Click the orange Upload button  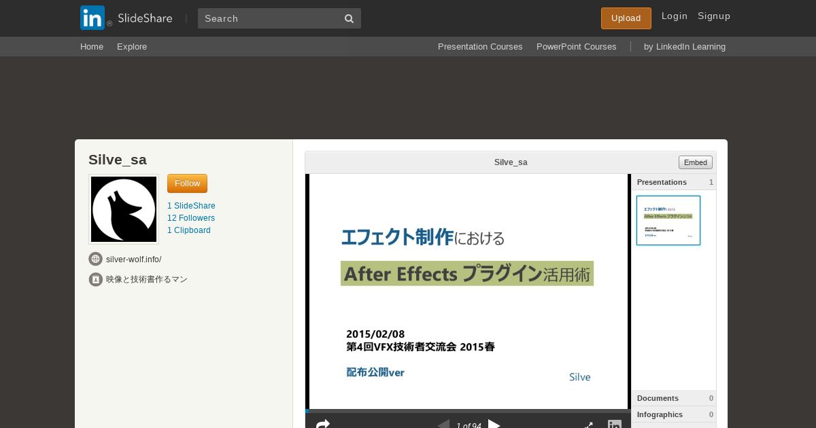tap(626, 18)
